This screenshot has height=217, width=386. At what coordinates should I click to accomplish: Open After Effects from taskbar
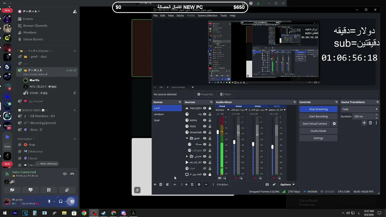pos(15,213)
